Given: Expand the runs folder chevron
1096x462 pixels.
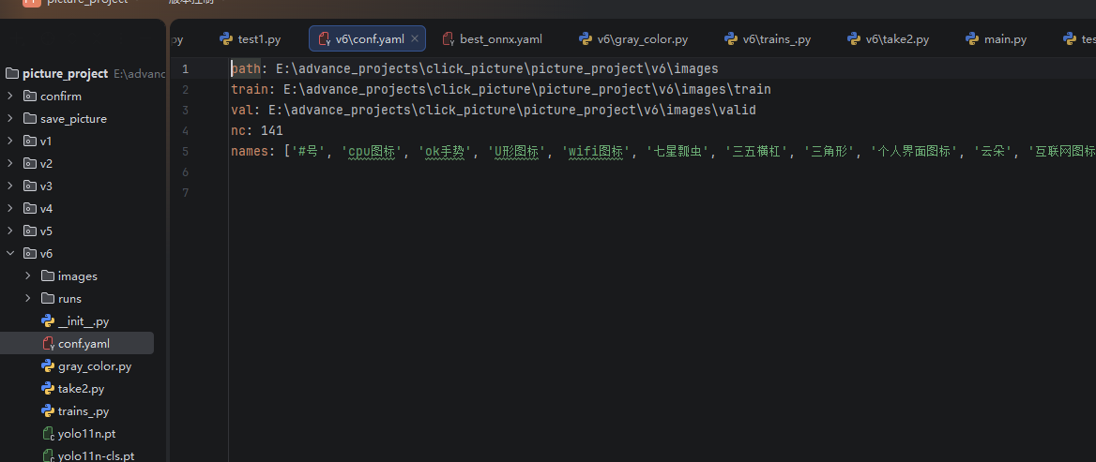Looking at the screenshot, I should coord(28,299).
